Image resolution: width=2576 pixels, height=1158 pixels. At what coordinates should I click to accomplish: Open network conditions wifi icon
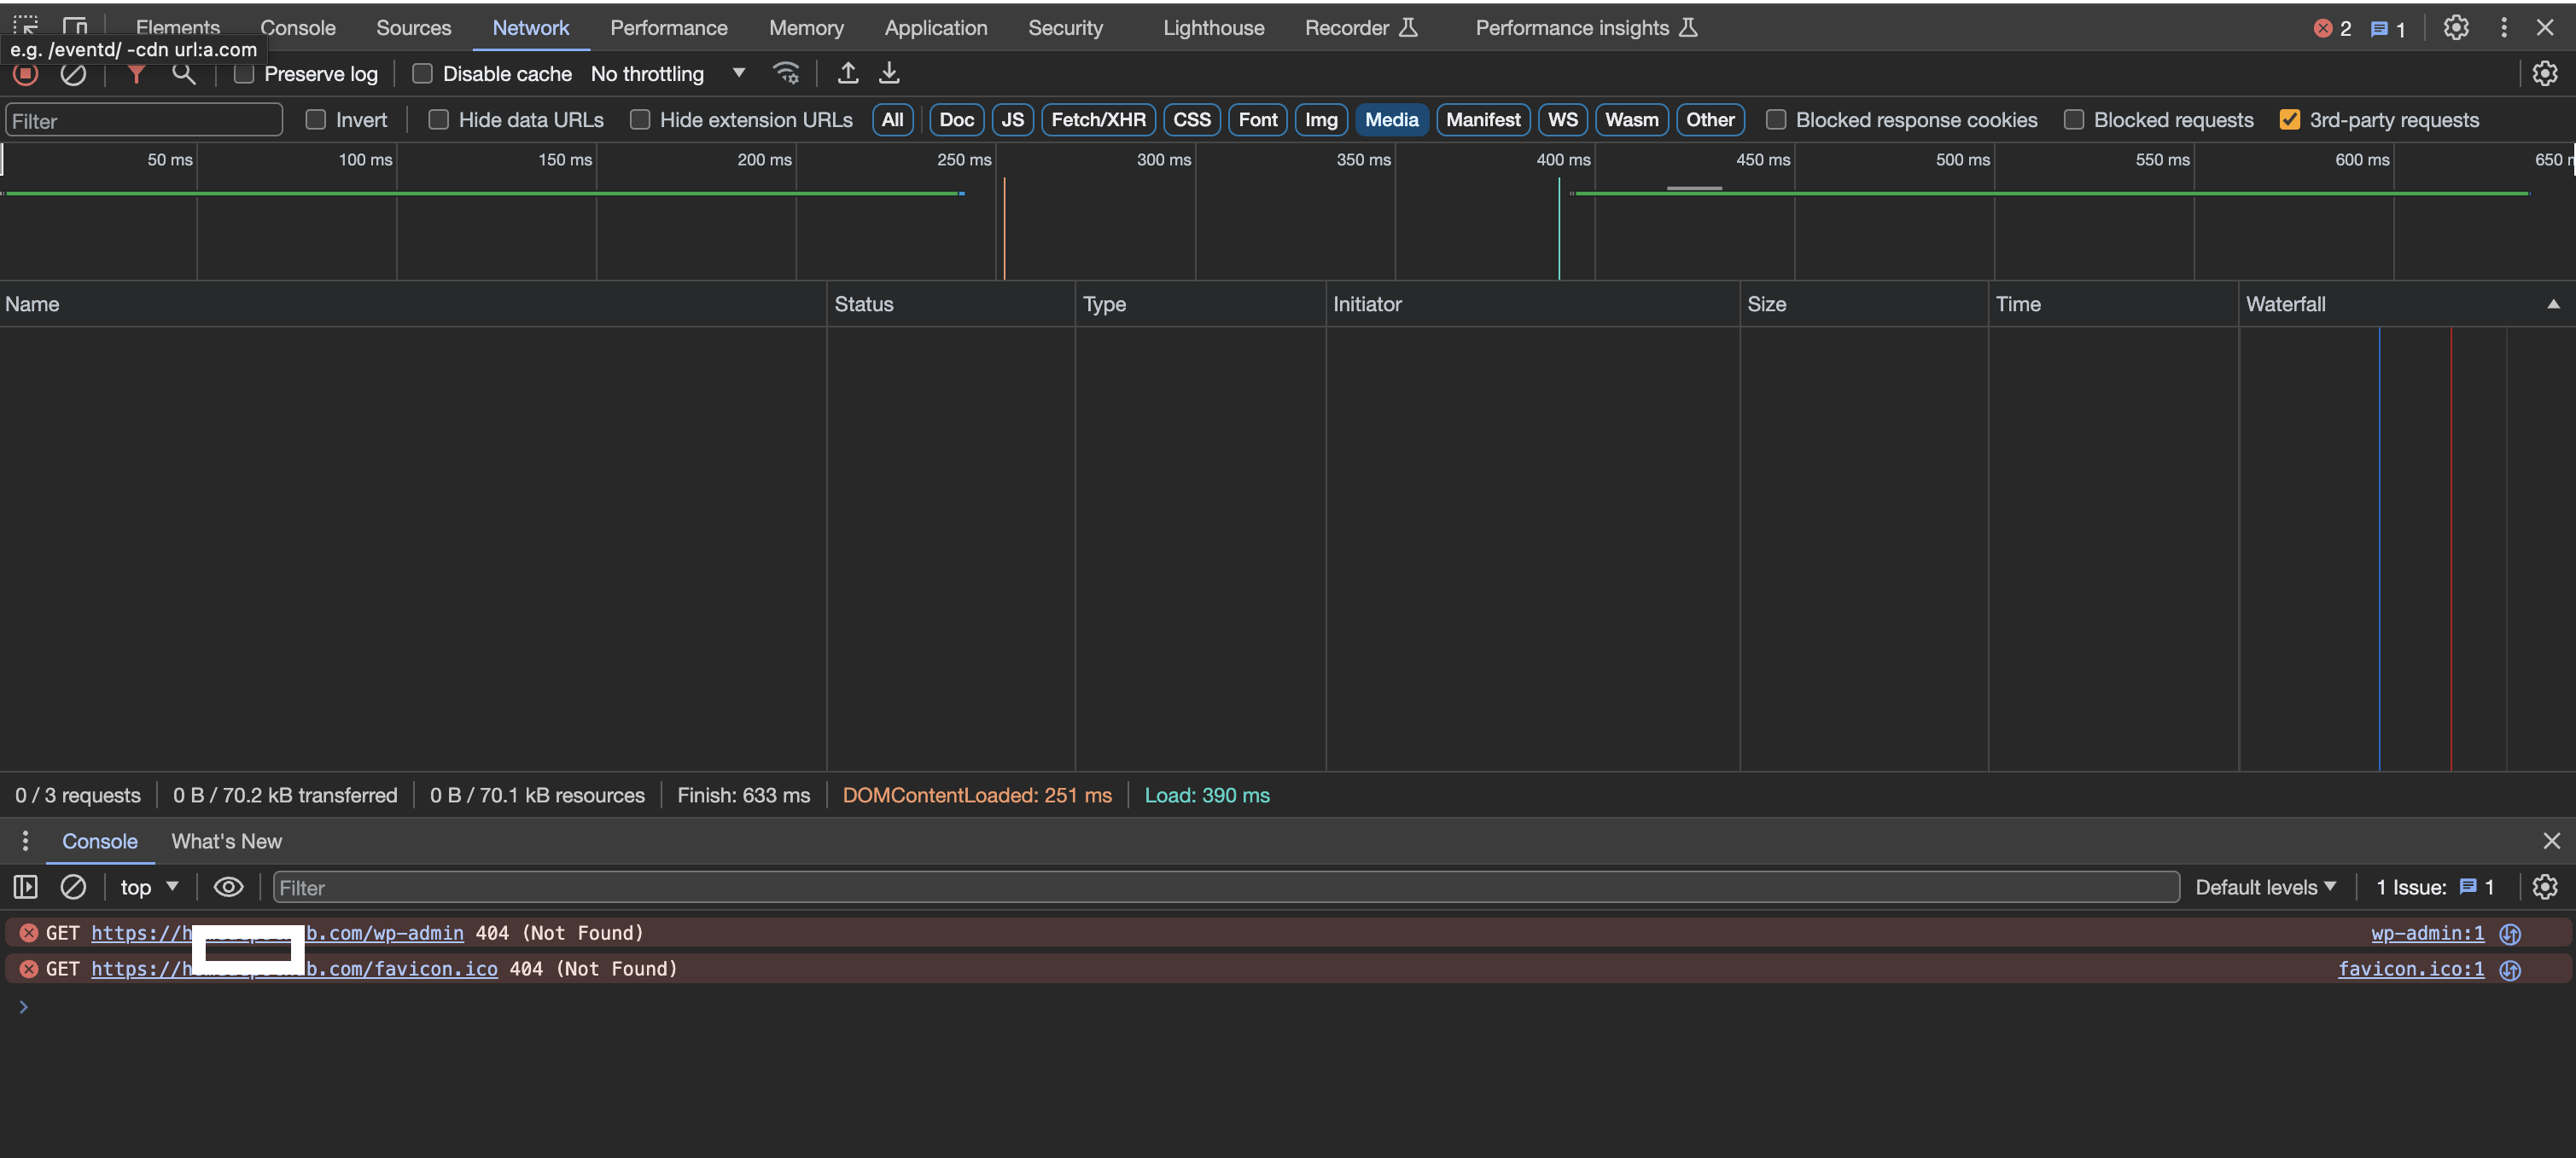(x=786, y=74)
